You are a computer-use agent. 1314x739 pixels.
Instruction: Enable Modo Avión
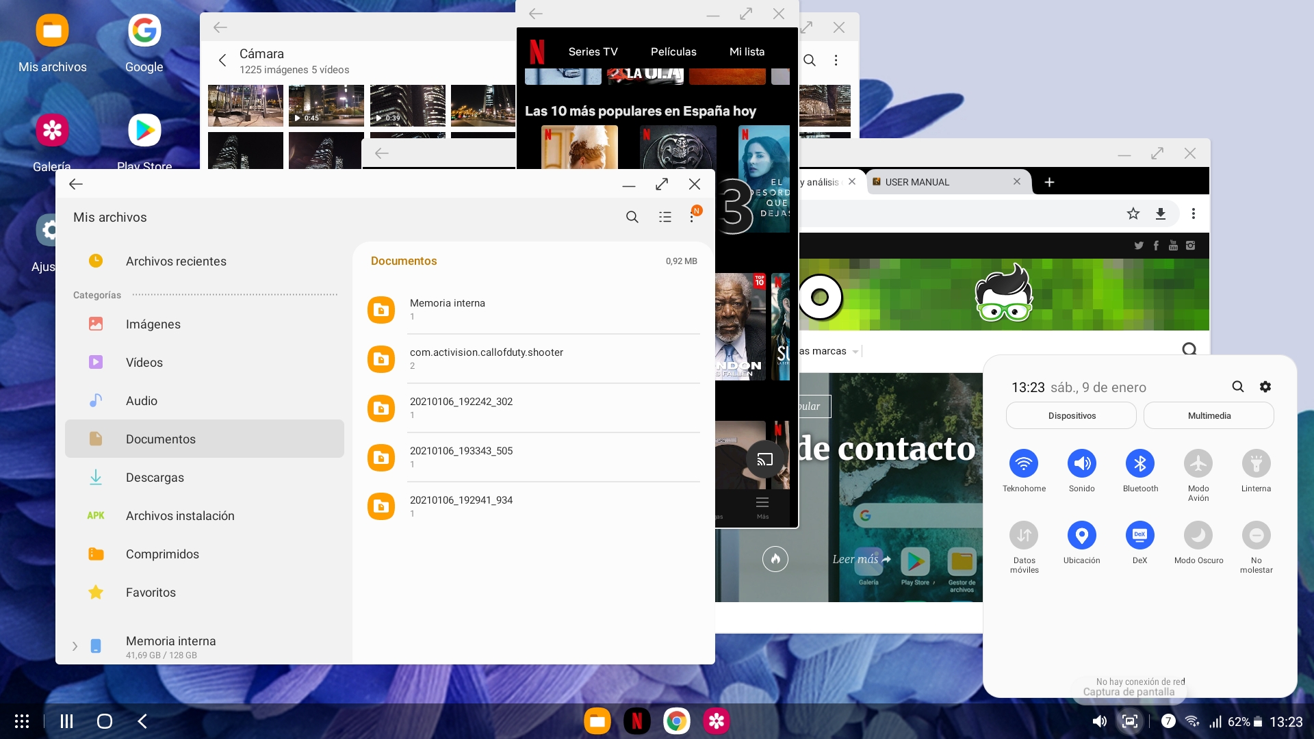(1198, 464)
